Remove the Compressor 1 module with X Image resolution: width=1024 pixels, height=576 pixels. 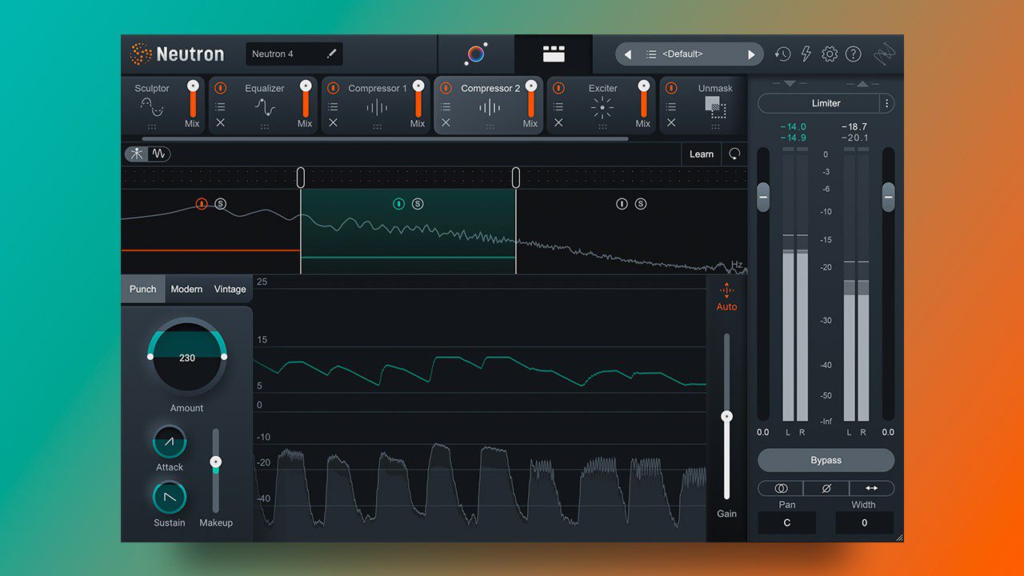[333, 122]
